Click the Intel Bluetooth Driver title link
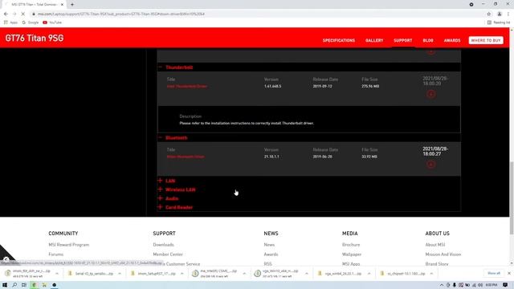514x289 pixels. click(x=186, y=157)
